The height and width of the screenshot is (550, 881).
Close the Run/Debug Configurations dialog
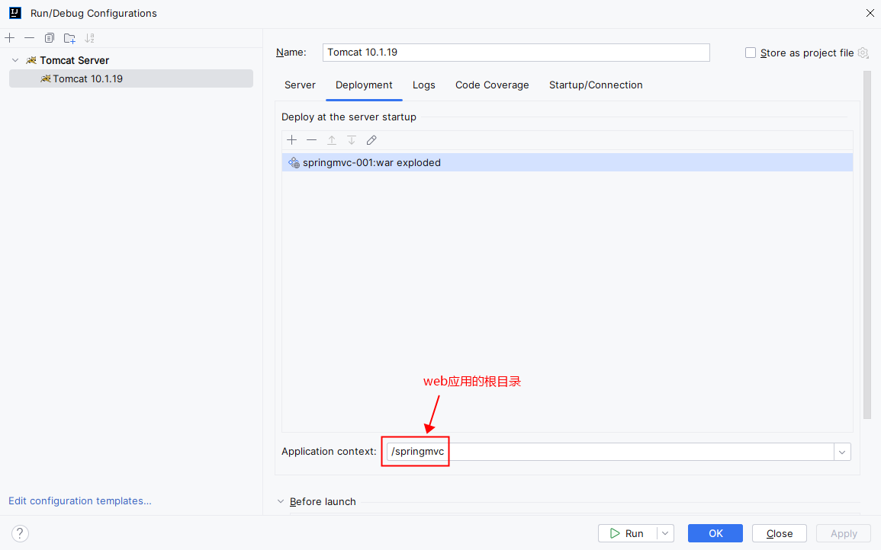(870, 13)
